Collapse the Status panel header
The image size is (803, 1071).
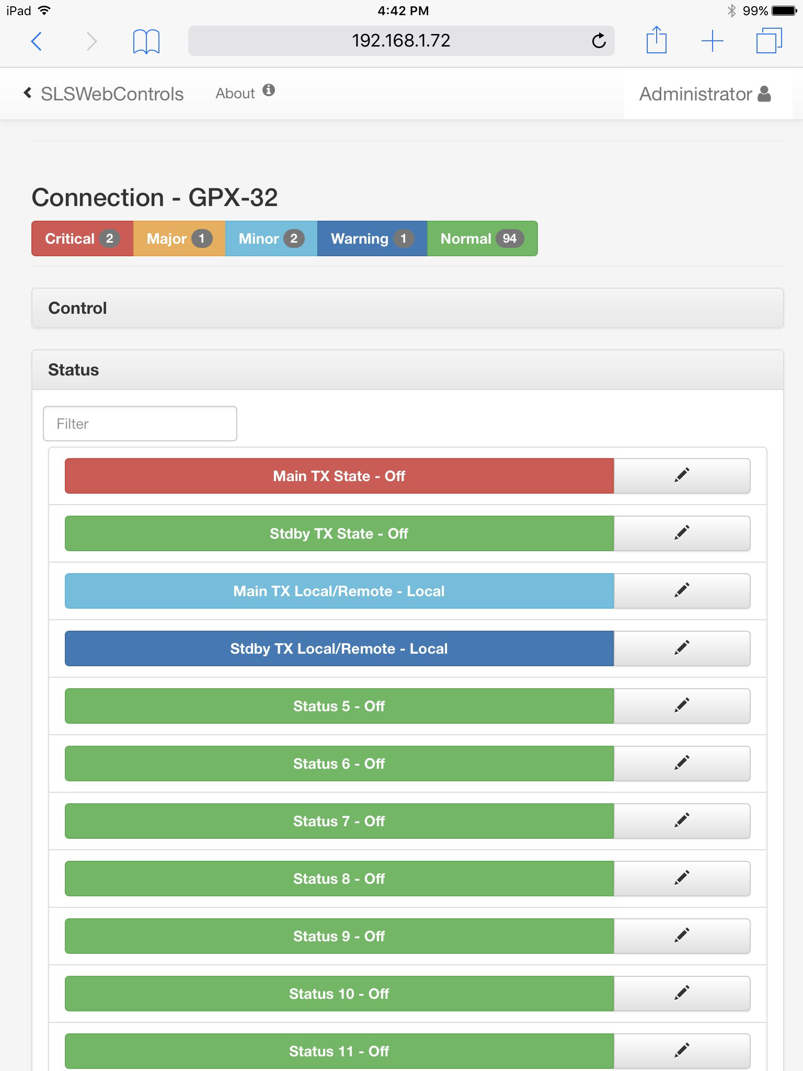point(407,370)
